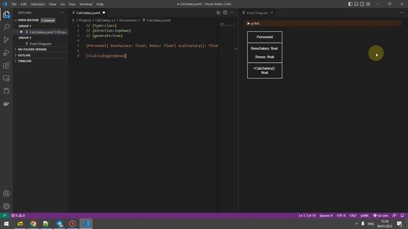The width and height of the screenshot is (408, 229).
Task: Click the CalcSalary v2 breadcrumb segment
Action: 105,20
